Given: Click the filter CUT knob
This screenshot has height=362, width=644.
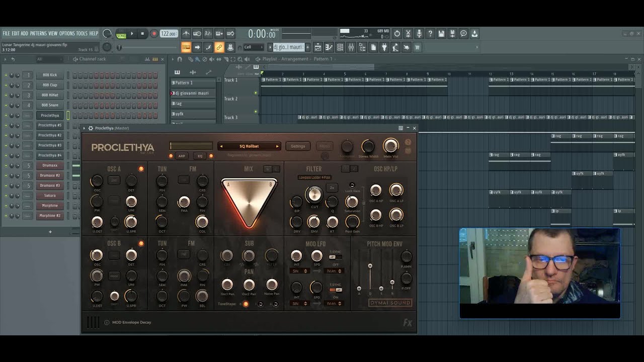Looking at the screenshot, I should 314,194.
